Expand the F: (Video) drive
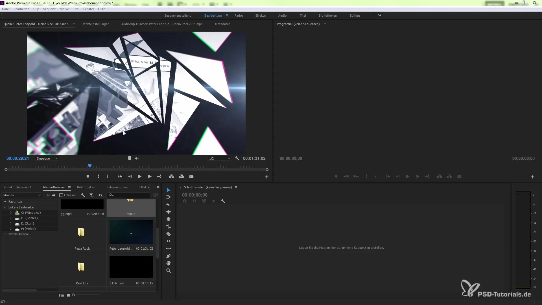 click(11, 229)
